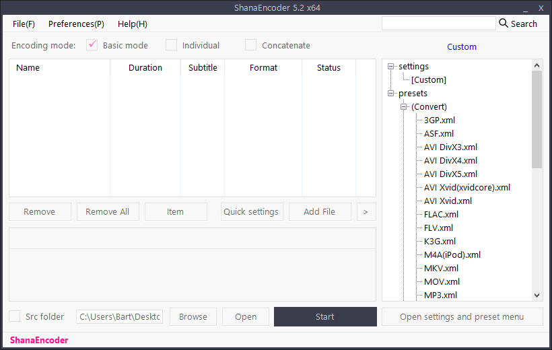
Task: Open Quick settings
Action: [x=251, y=211]
